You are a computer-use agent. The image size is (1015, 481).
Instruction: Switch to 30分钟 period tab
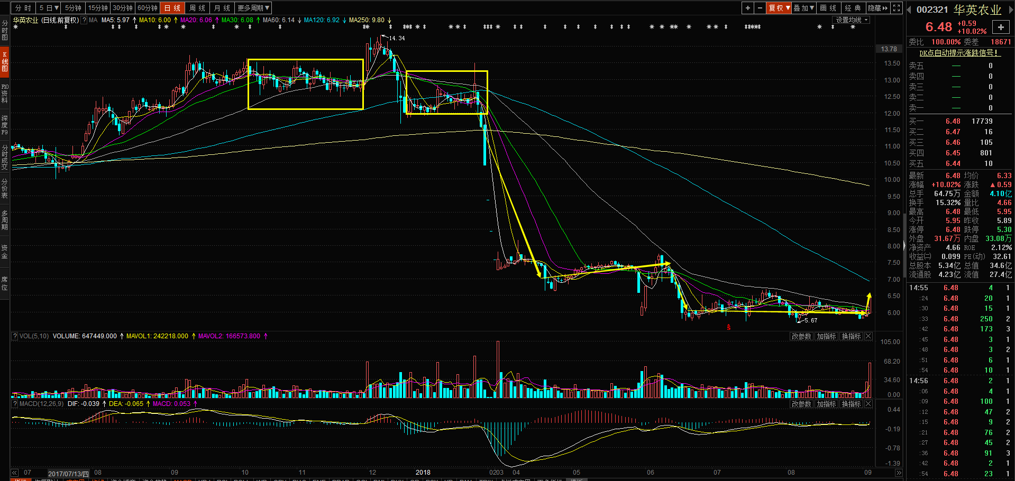click(x=123, y=8)
